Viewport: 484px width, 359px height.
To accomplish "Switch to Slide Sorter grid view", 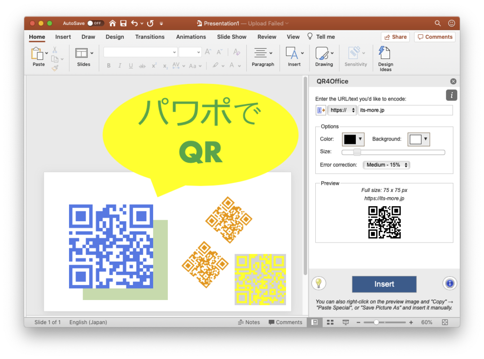I will [330, 322].
